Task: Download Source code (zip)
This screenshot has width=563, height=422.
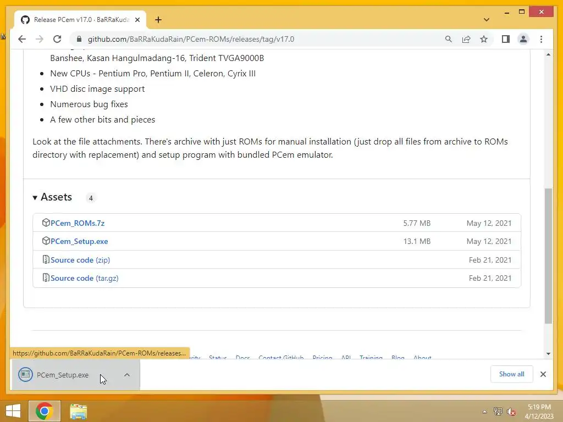Action: tap(80, 260)
